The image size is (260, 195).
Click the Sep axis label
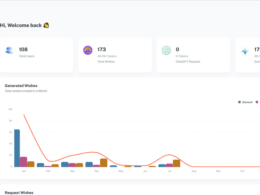pos(218,171)
